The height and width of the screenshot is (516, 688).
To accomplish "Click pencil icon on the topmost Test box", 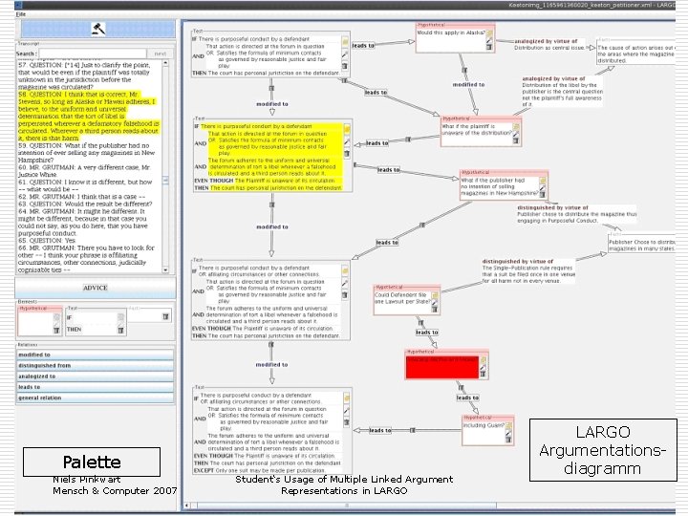I will coord(345,54).
